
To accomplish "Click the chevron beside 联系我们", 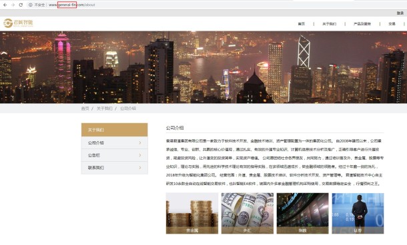I will (x=140, y=168).
